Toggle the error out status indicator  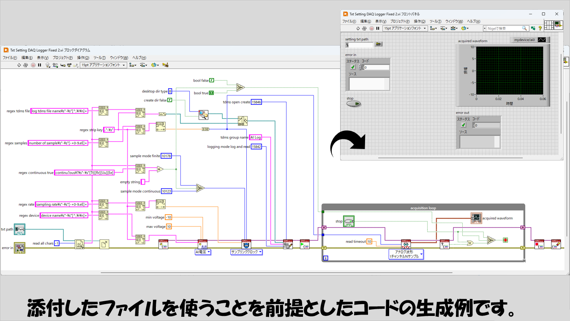tap(463, 125)
